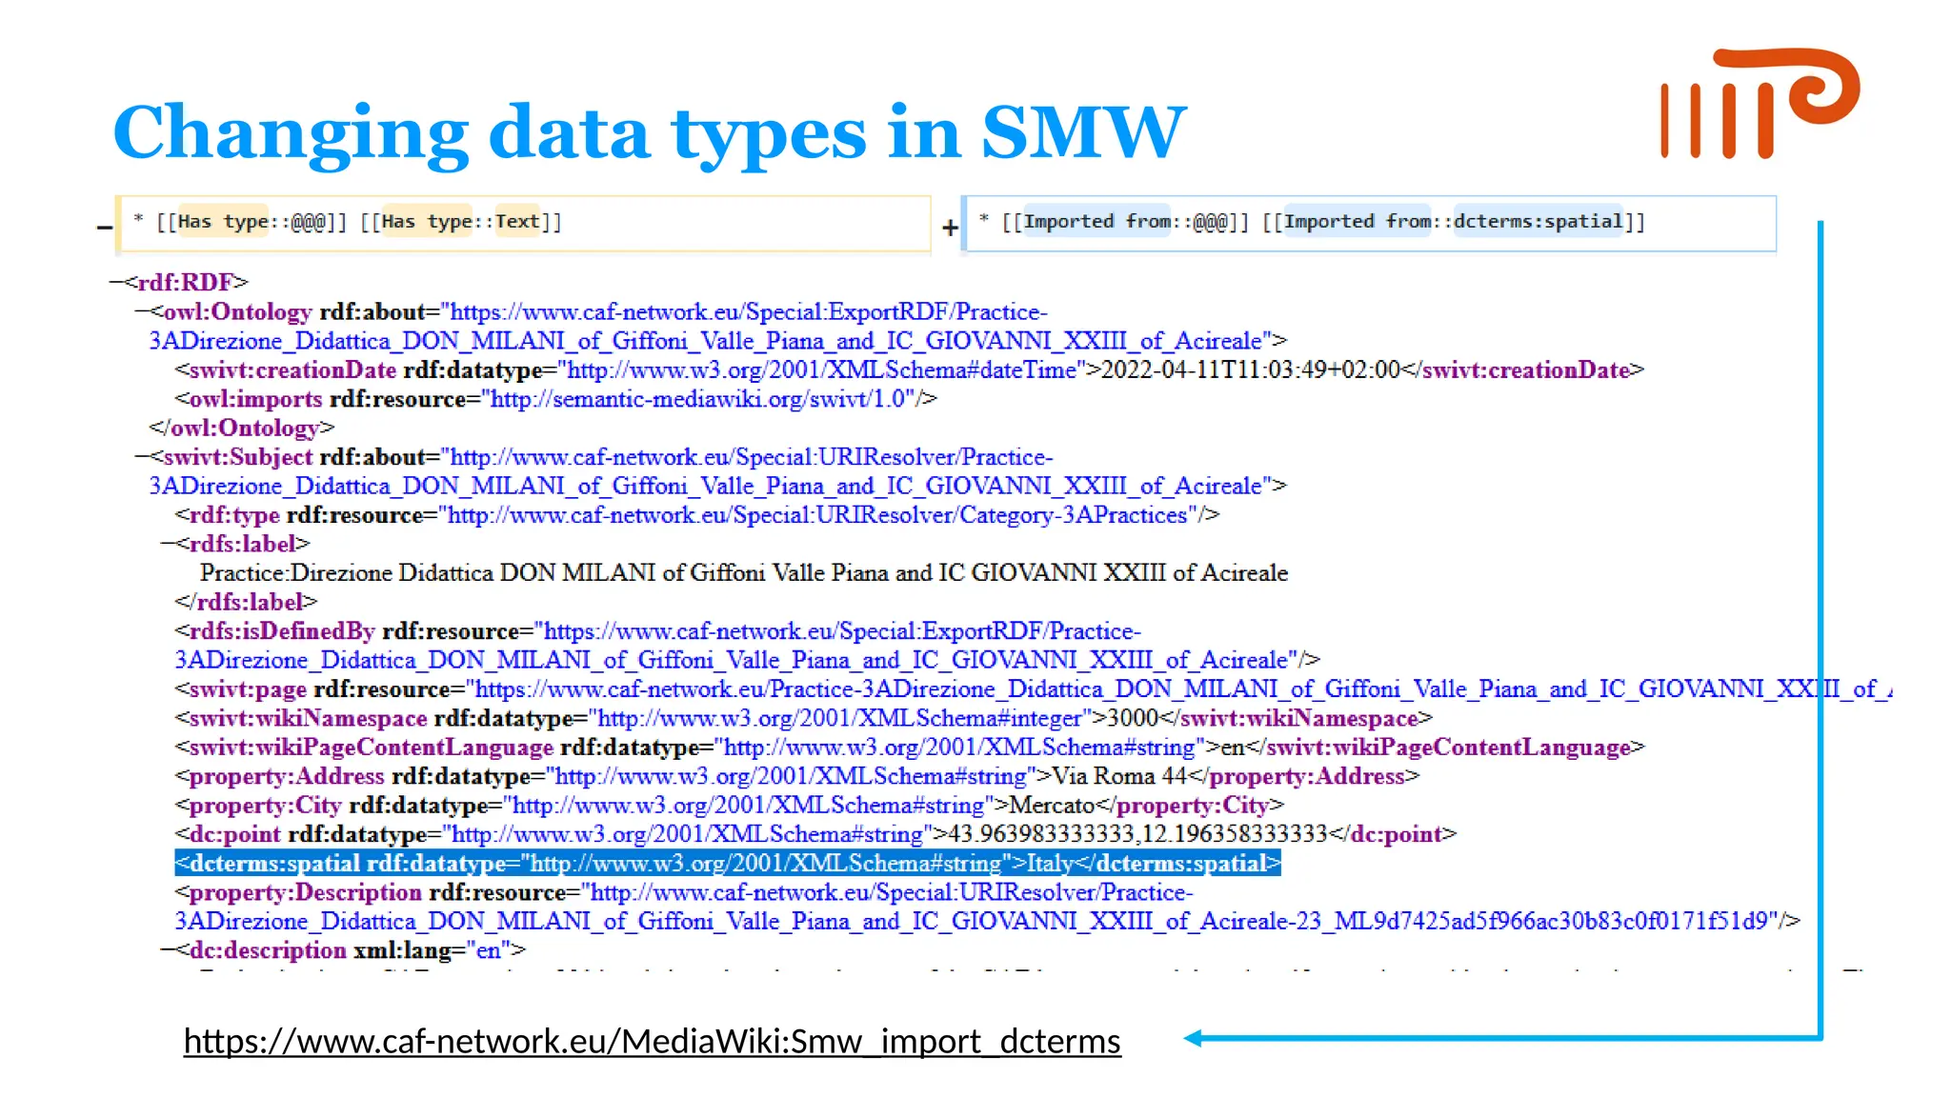This screenshot has width=1951, height=1097.
Task: Click the orange logo in the corner
Action: pos(1760,103)
